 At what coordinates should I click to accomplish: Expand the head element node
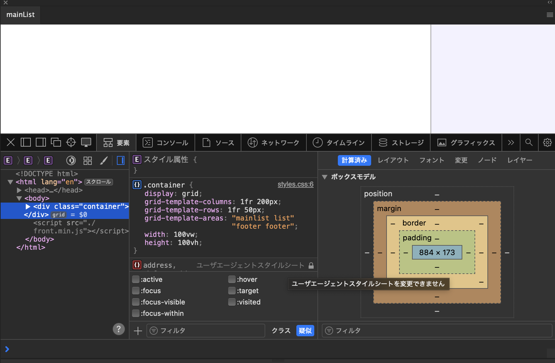[x=19, y=190]
